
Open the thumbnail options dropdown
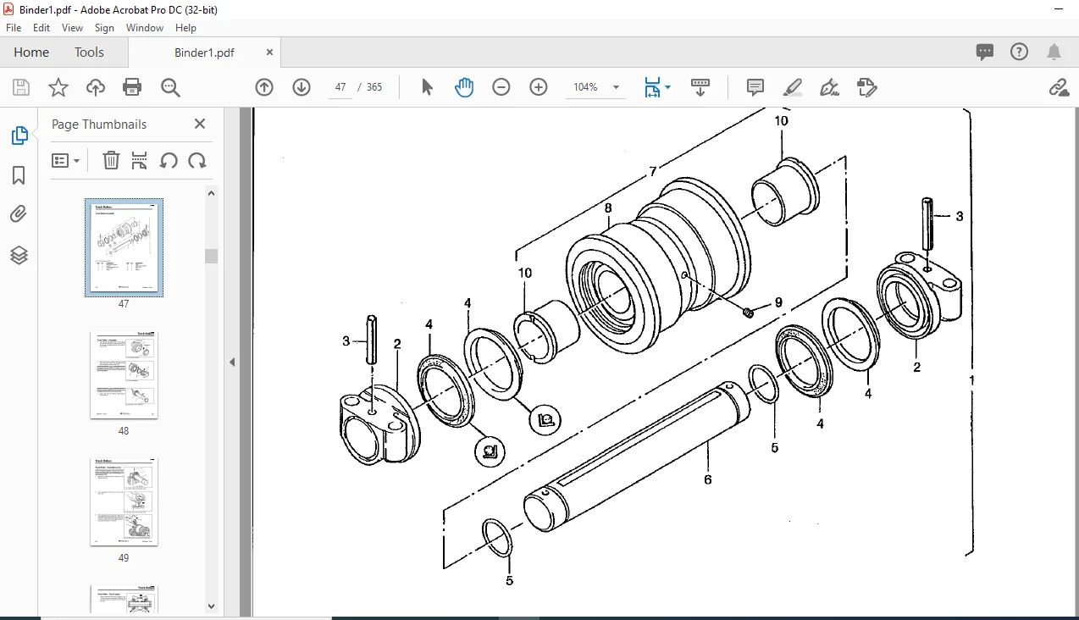click(x=65, y=160)
